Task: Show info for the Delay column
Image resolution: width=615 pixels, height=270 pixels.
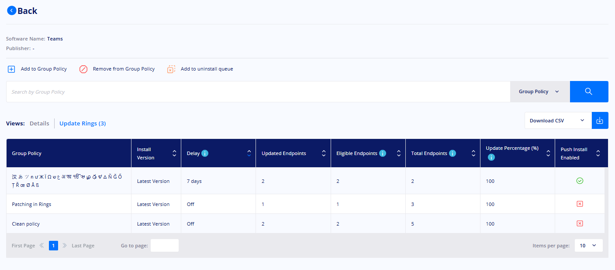Action: (205, 153)
